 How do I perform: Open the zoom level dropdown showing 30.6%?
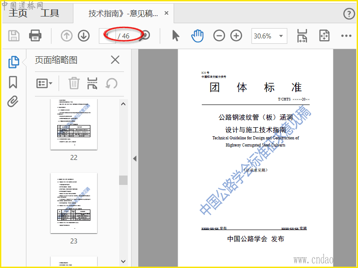(269, 36)
